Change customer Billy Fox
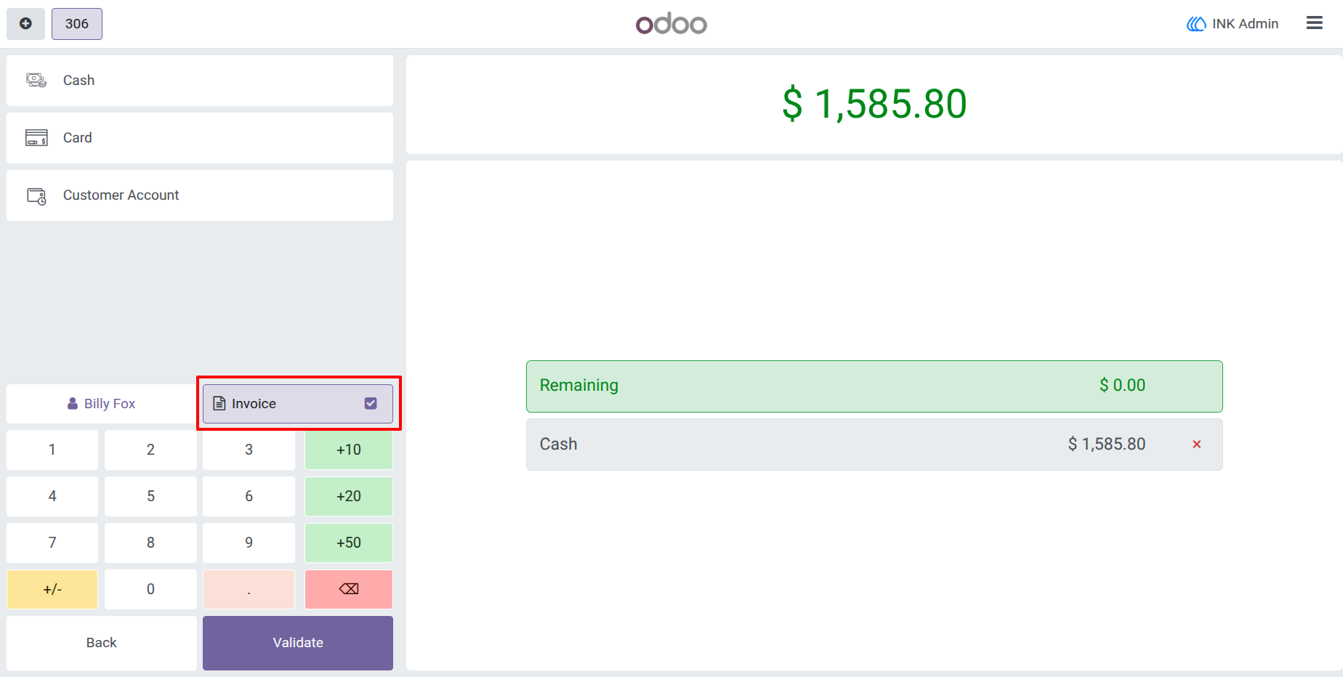Screen dimensions: 1343x677 [102, 404]
